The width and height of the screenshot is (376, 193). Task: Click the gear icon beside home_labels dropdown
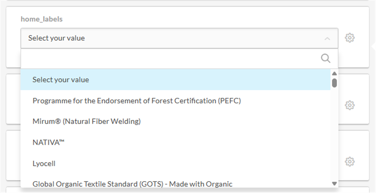click(x=349, y=38)
